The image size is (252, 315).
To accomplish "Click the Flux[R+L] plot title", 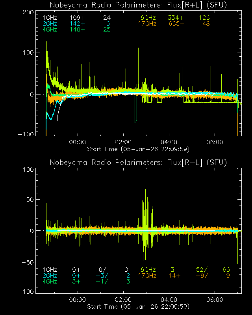I will click(x=139, y=5).
